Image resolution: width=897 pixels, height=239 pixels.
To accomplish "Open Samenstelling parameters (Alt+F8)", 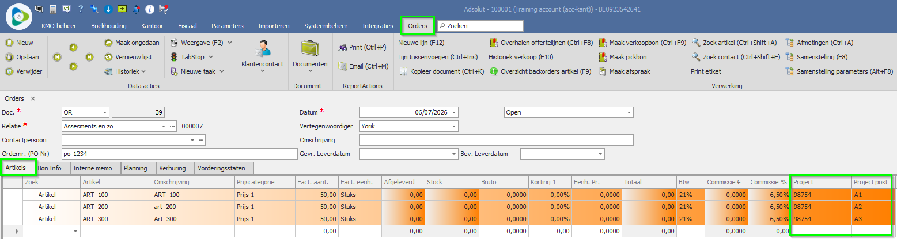I will pos(839,71).
